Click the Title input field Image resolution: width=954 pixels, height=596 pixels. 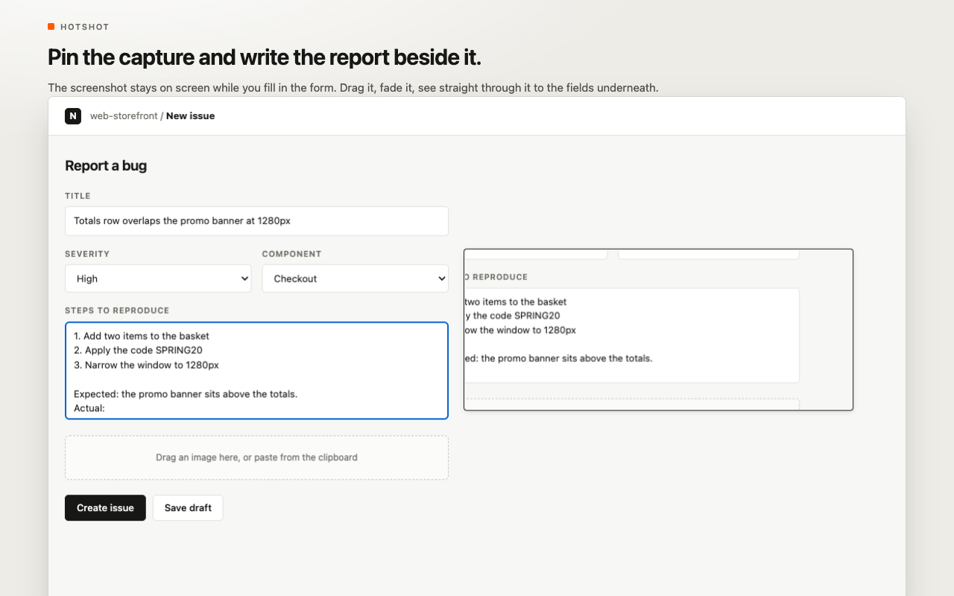pyautogui.click(x=256, y=221)
